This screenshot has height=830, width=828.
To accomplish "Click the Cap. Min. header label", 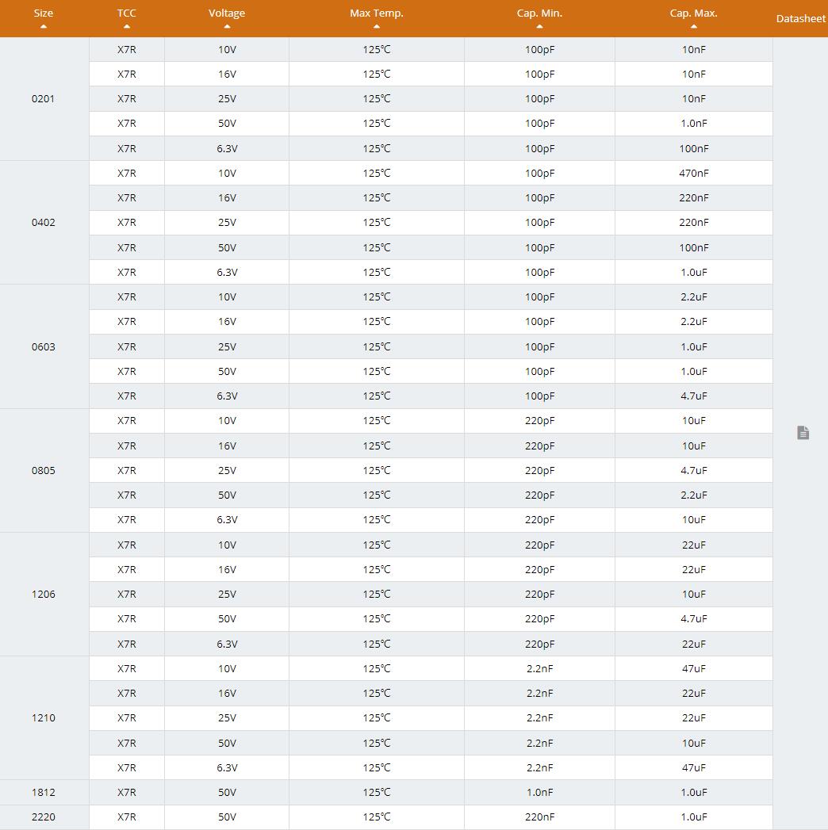I will tap(539, 13).
